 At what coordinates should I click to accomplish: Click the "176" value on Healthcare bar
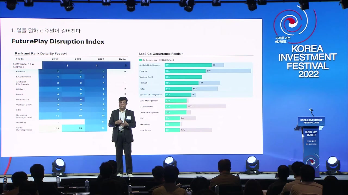click(183, 130)
